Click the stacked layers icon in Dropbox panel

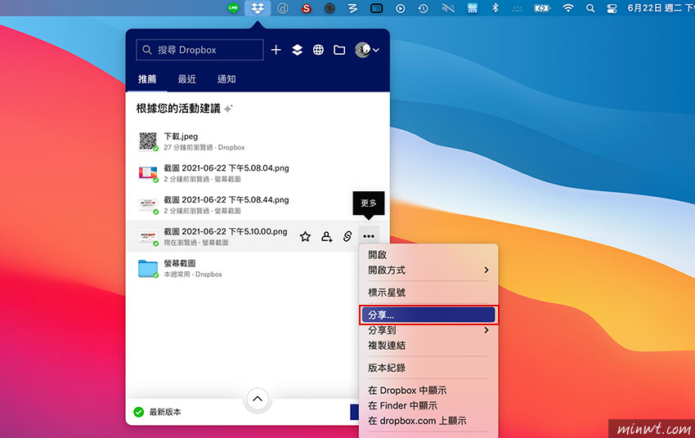click(x=297, y=50)
